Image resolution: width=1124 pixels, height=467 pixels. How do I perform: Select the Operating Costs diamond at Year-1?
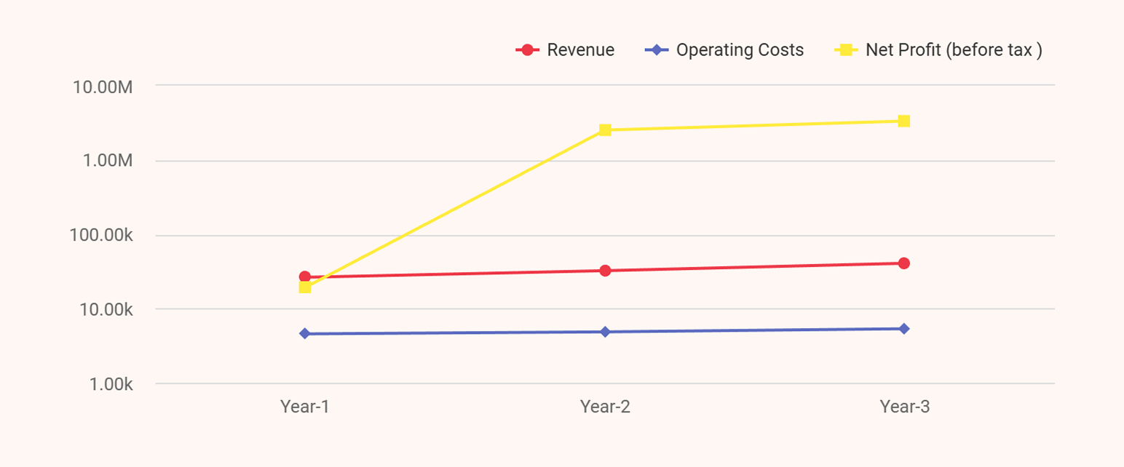click(x=304, y=332)
